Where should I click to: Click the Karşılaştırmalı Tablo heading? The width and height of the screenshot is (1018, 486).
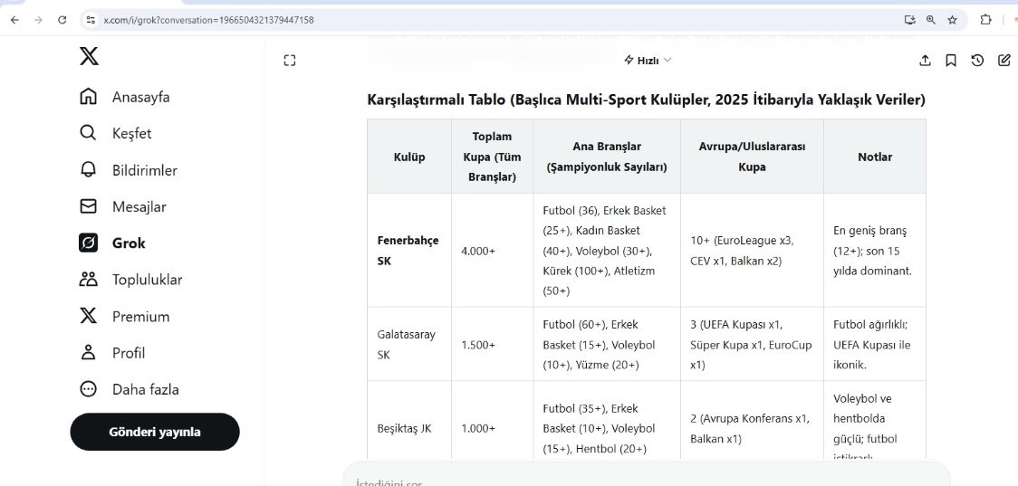(646, 100)
